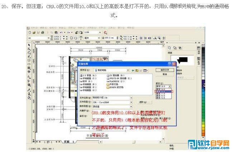Expand the 排序类型 sort type dropdown
Viewport: 232px width, 152px height.
tap(131, 107)
